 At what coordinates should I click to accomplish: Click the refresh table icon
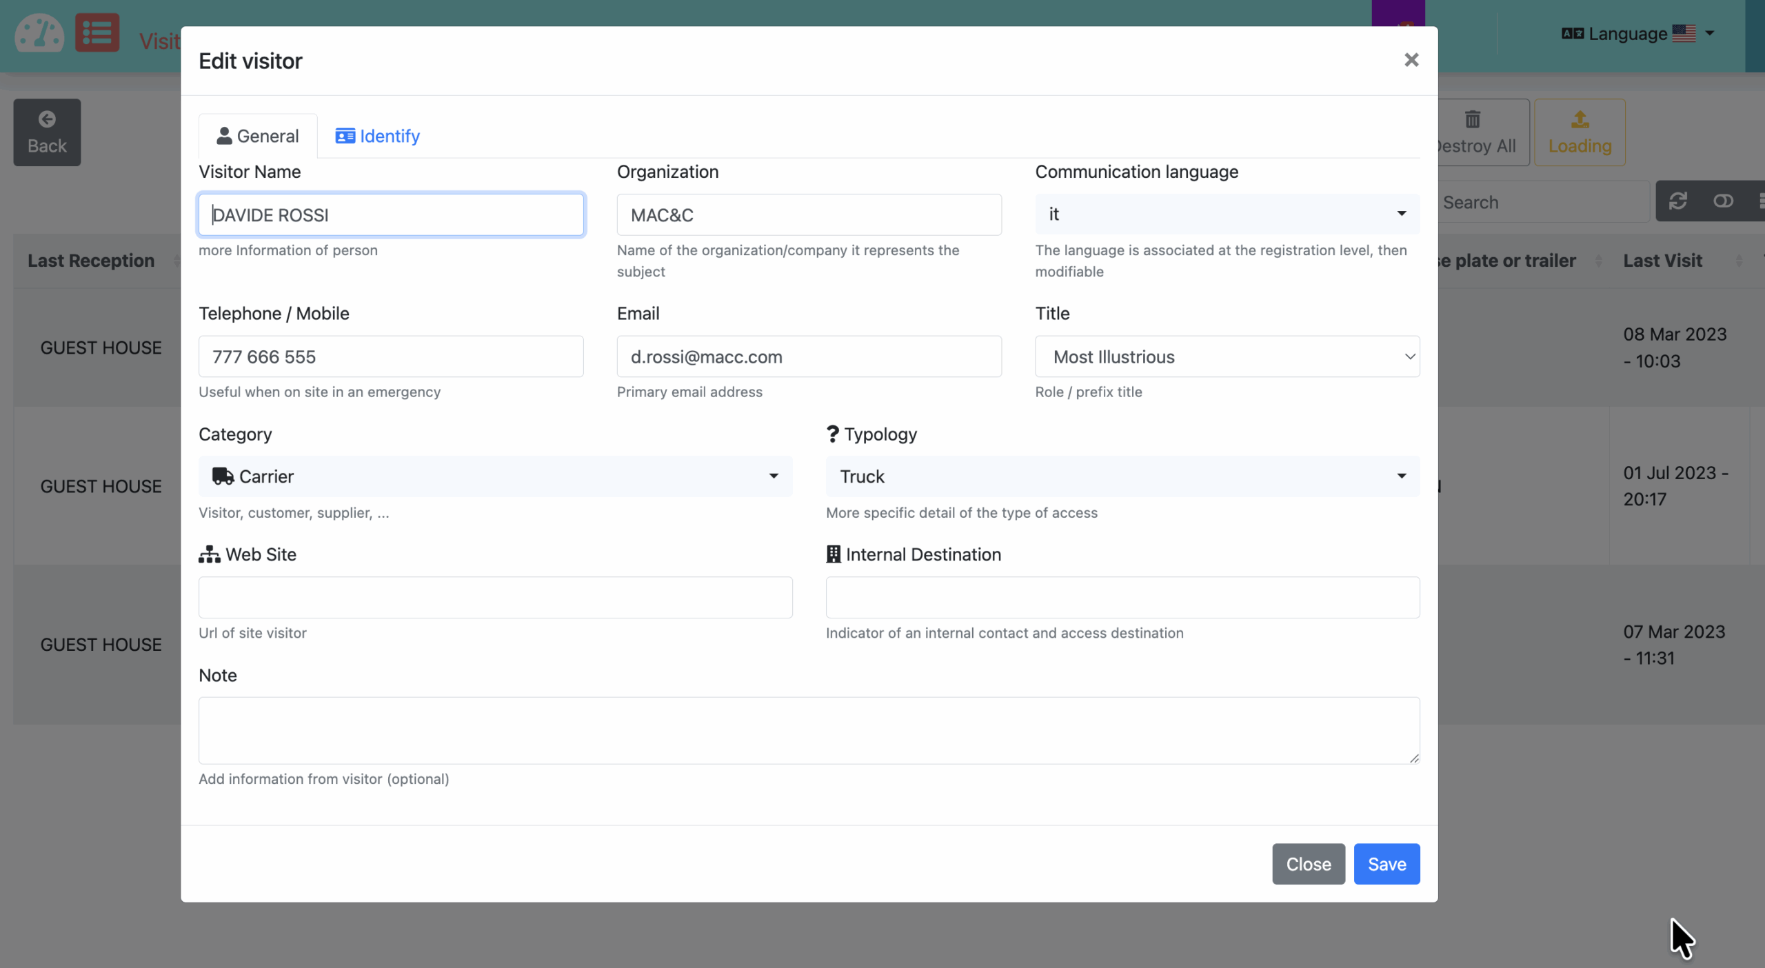pos(1677,201)
